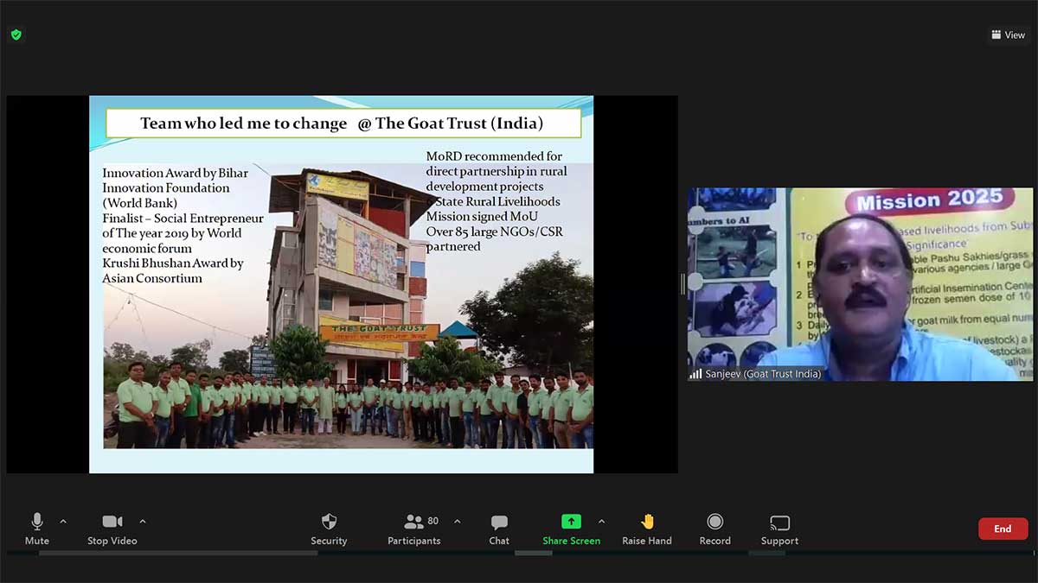Click the green Share Screen icon

[571, 522]
